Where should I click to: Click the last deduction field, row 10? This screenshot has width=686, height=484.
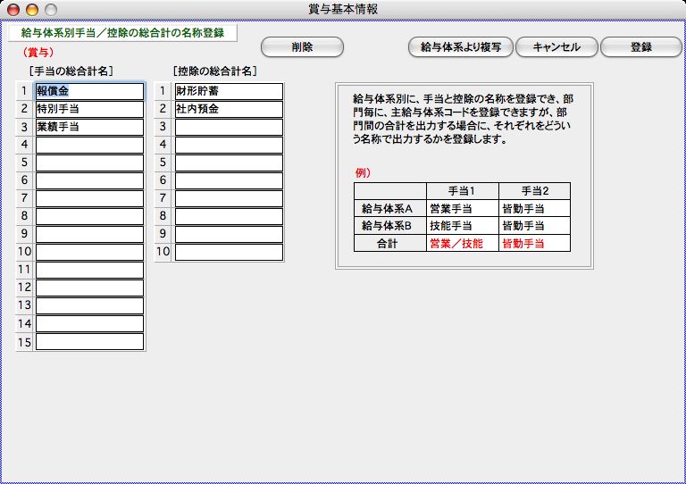tap(229, 252)
